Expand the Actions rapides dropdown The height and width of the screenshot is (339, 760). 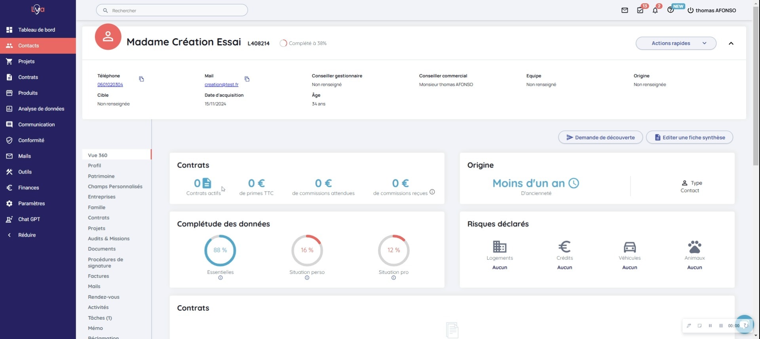click(x=676, y=43)
